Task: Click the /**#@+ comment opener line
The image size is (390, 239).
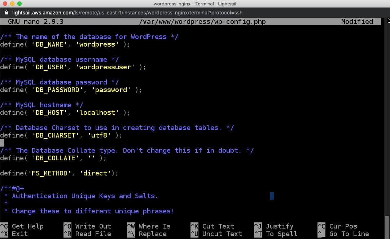Action: coord(12,188)
